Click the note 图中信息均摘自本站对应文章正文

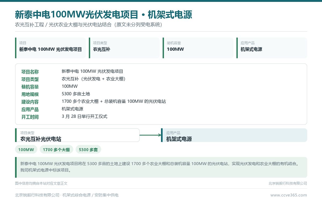pyautogui.click(x=41, y=183)
